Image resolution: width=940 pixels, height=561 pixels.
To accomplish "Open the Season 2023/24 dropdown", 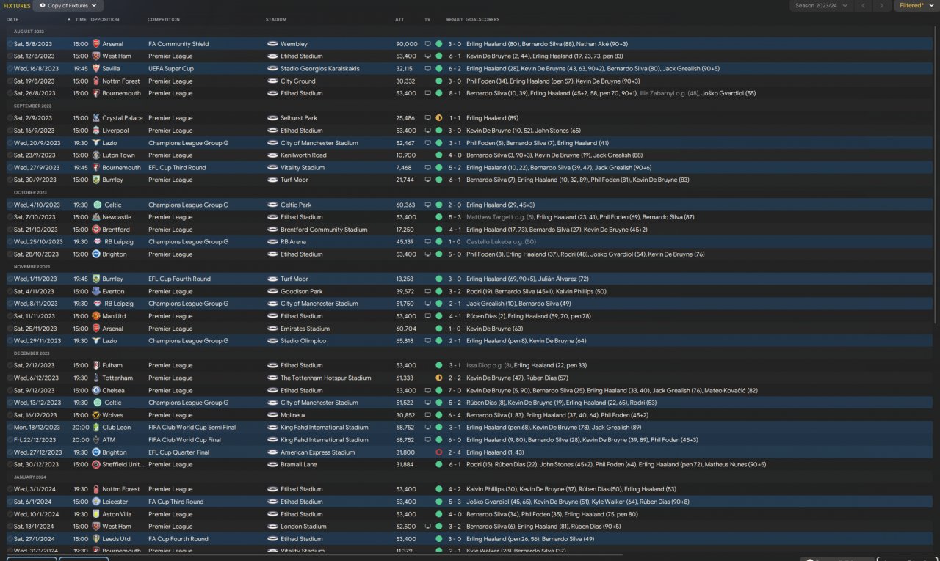I will point(822,6).
